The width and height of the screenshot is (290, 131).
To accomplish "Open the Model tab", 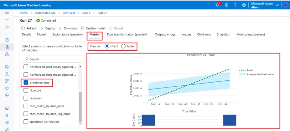I will (41, 34).
